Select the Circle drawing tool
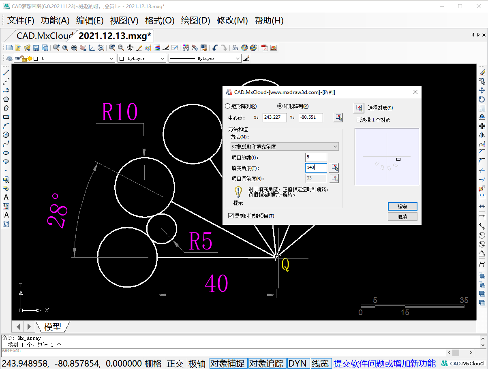Viewport: 488px width, 369px height. [x=6, y=135]
